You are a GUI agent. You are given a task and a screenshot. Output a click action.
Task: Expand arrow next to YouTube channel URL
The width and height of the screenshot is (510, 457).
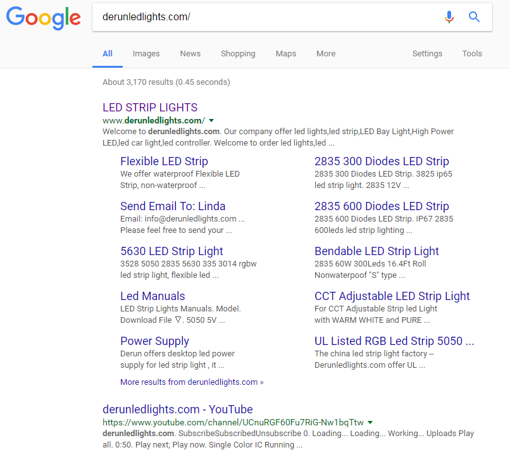coord(370,423)
